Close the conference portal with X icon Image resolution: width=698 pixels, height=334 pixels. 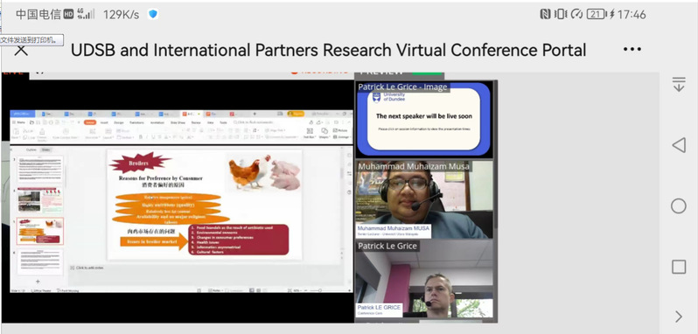(x=20, y=50)
